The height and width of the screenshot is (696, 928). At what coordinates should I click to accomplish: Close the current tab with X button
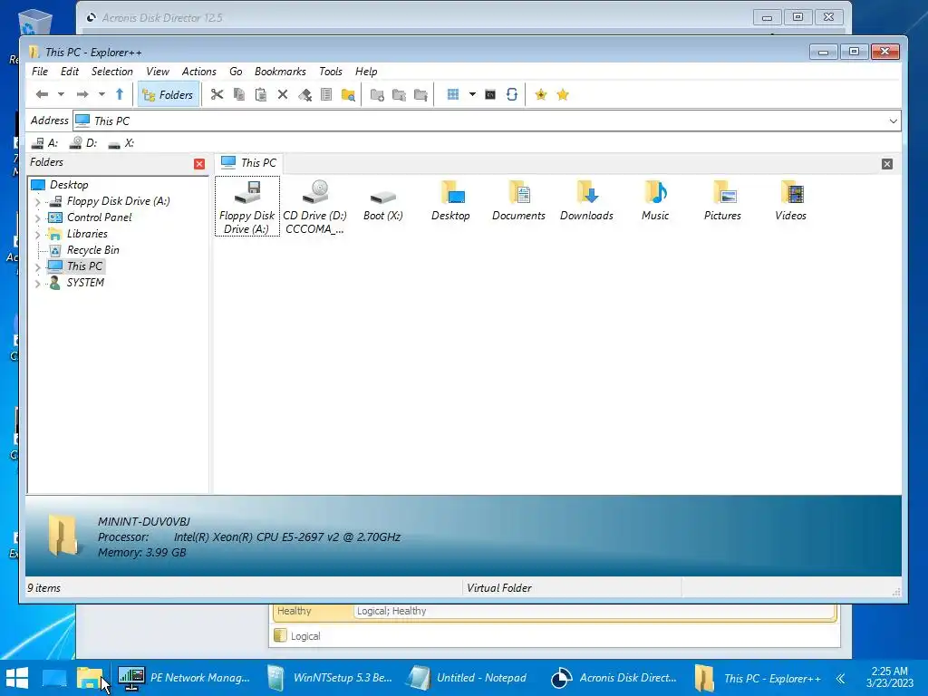(x=887, y=164)
